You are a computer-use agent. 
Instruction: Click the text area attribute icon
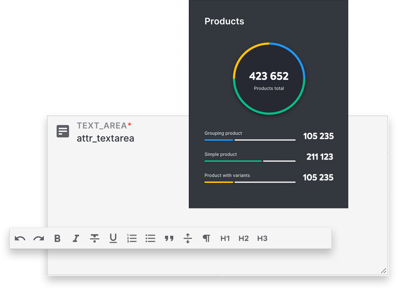click(63, 131)
